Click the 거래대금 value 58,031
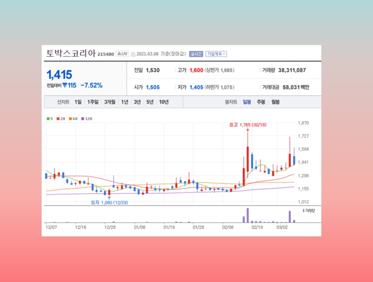Image resolution: width=373 pixels, height=282 pixels. point(291,87)
